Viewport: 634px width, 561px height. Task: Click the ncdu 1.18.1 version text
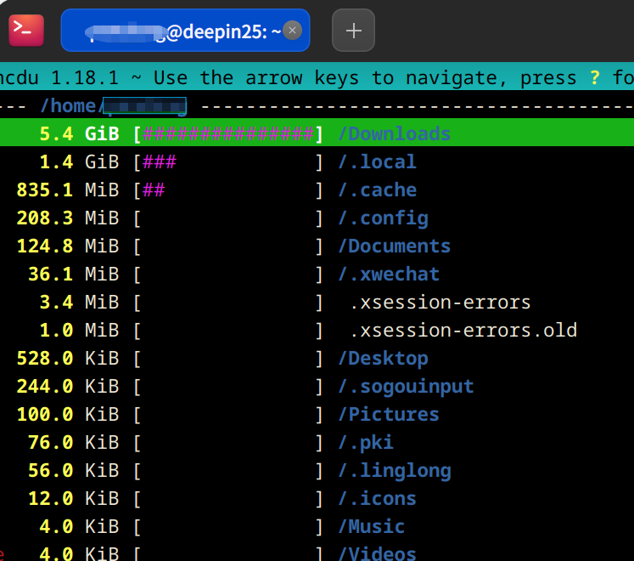(x=59, y=77)
